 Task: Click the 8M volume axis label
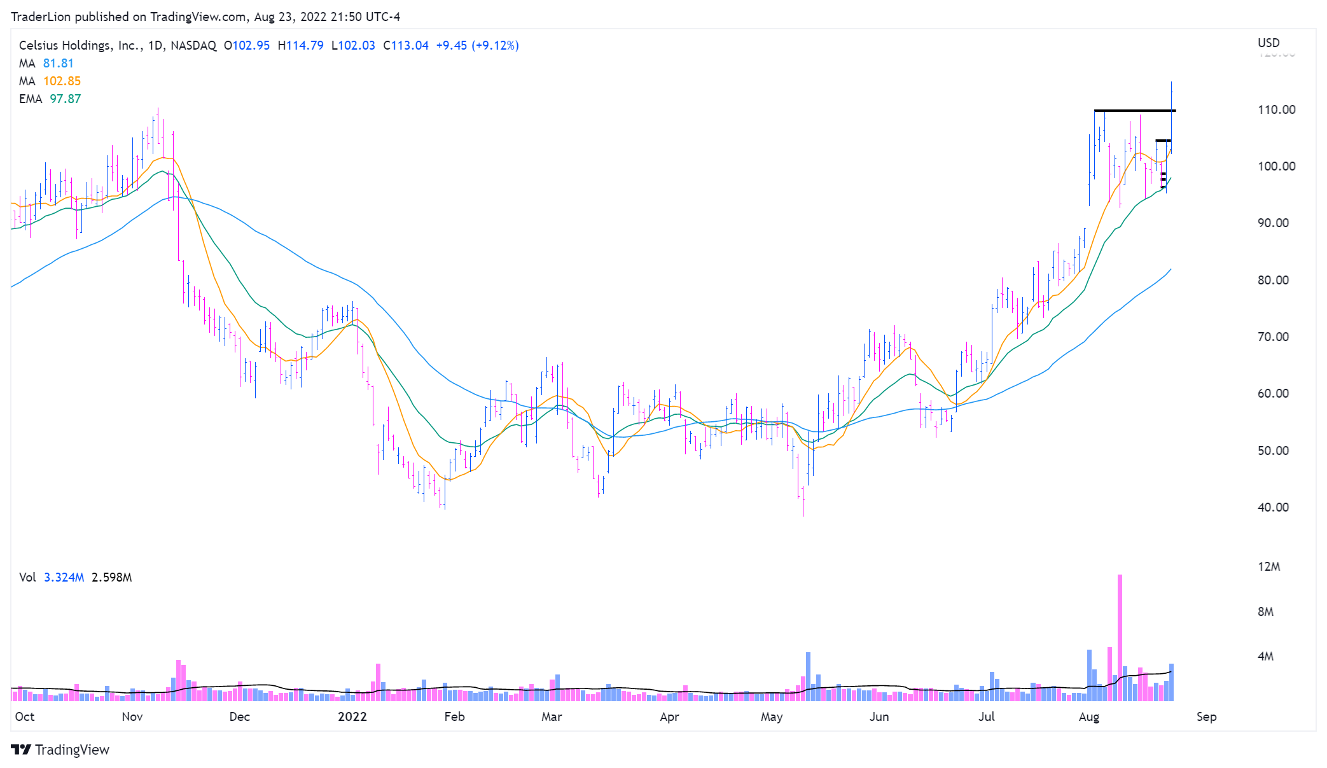coord(1265,611)
